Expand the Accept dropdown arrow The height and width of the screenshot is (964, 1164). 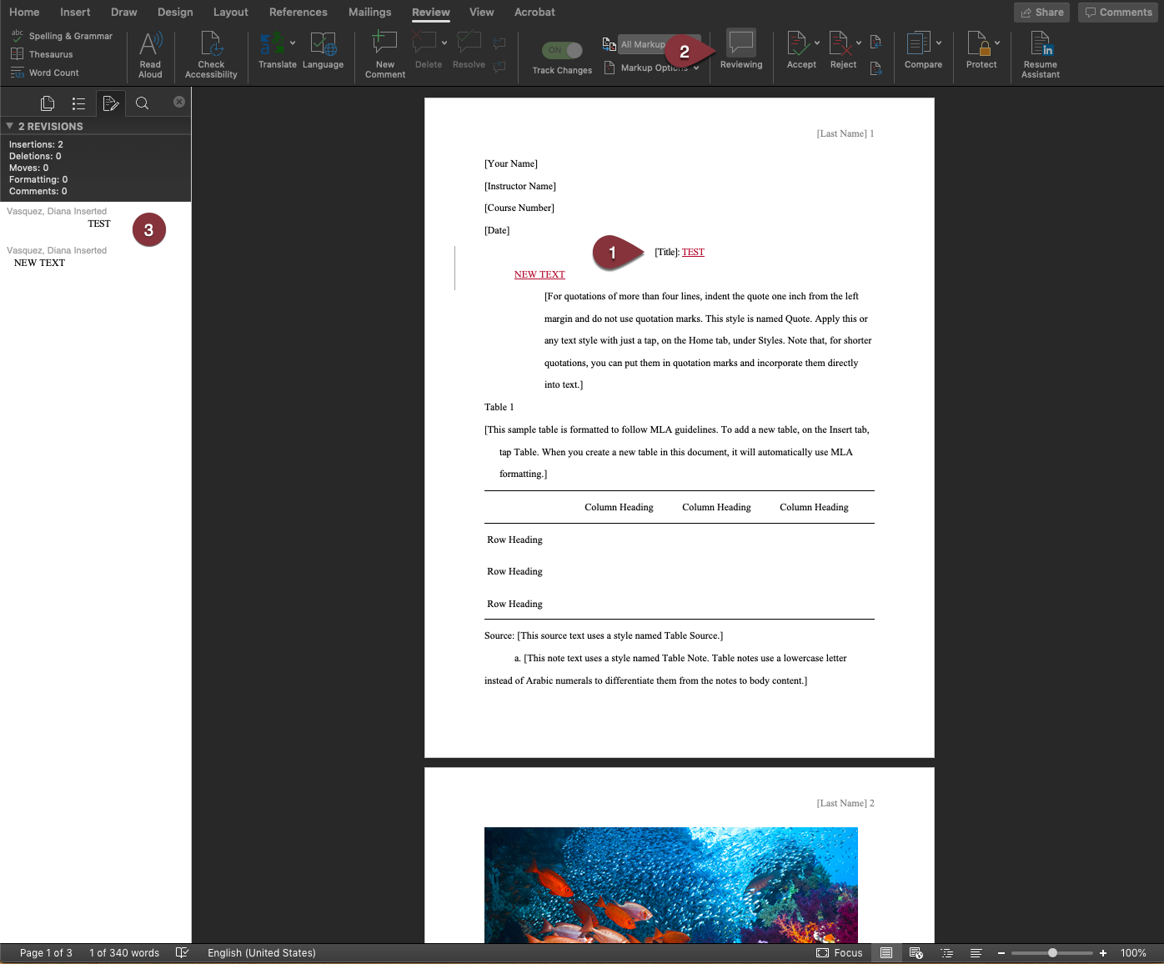[817, 43]
